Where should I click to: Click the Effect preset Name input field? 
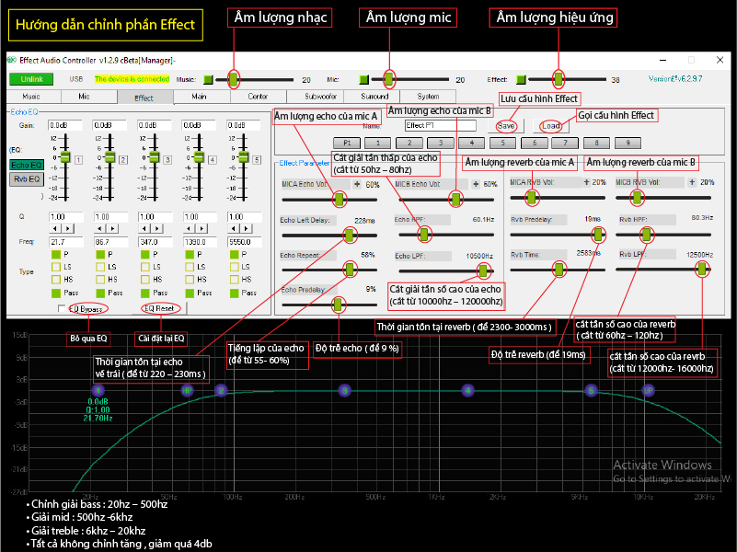click(x=441, y=125)
